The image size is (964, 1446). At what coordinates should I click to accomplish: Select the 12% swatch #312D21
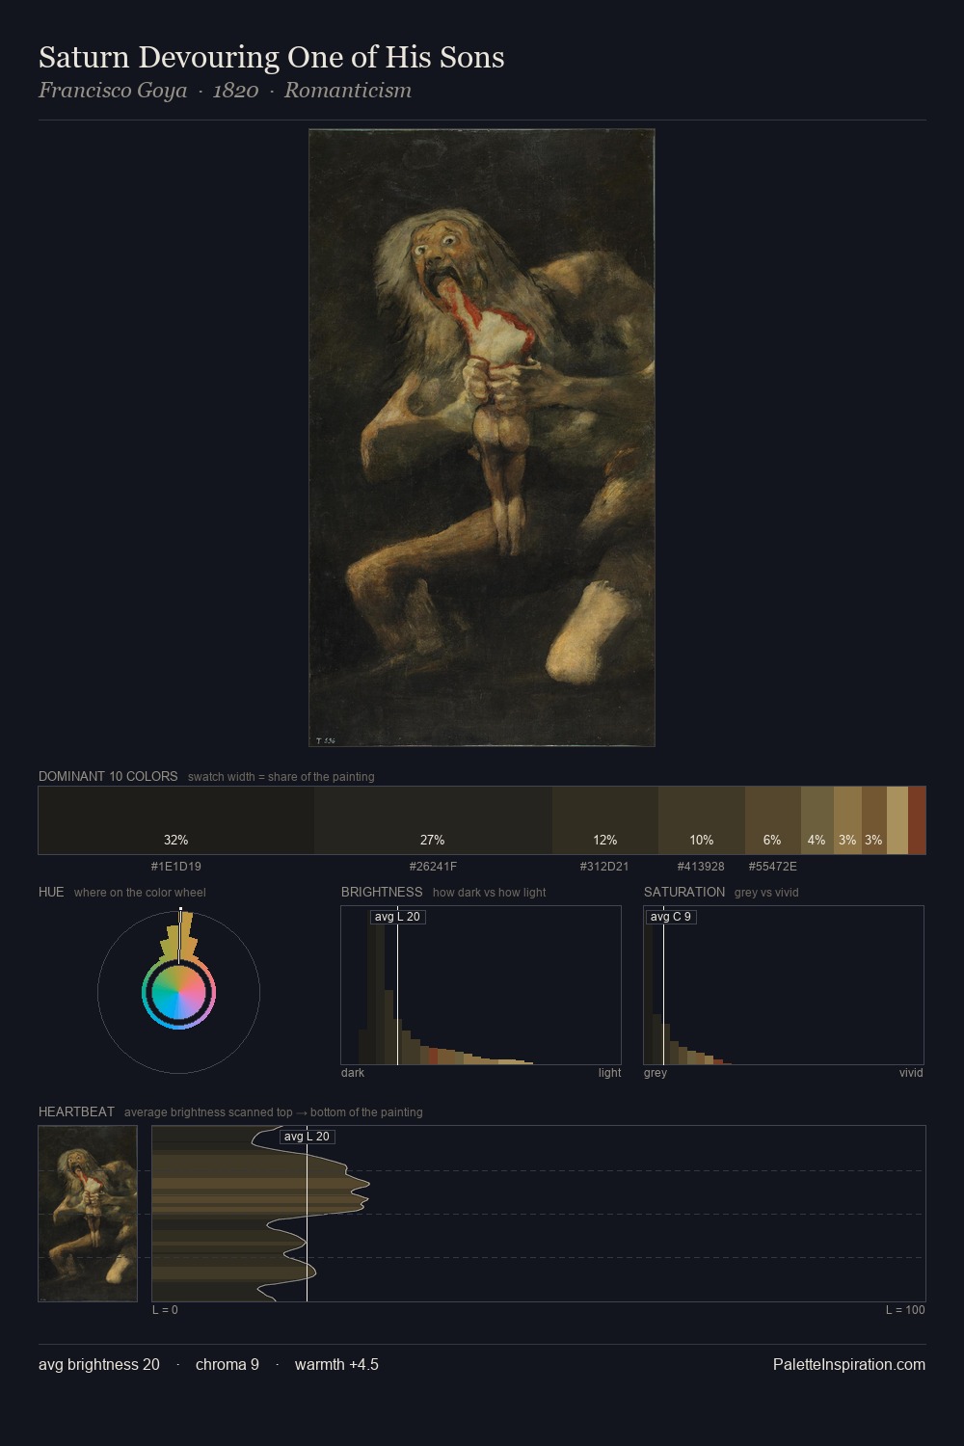[605, 820]
